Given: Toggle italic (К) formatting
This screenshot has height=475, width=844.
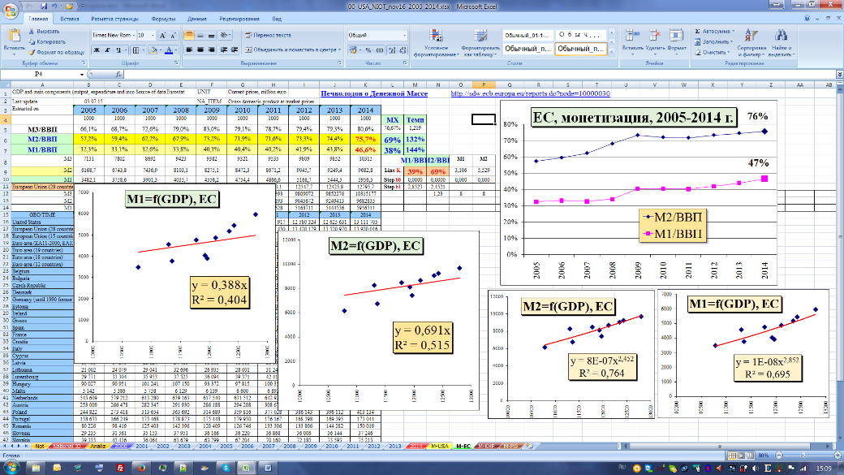Looking at the screenshot, I should pyautogui.click(x=108, y=50).
